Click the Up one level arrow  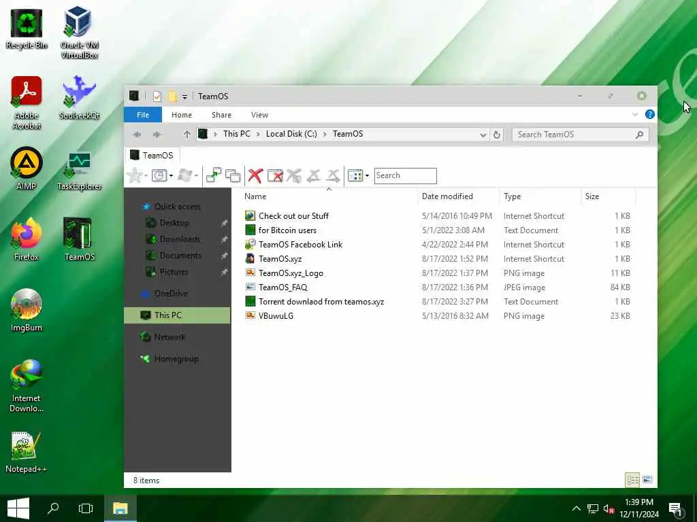point(187,135)
